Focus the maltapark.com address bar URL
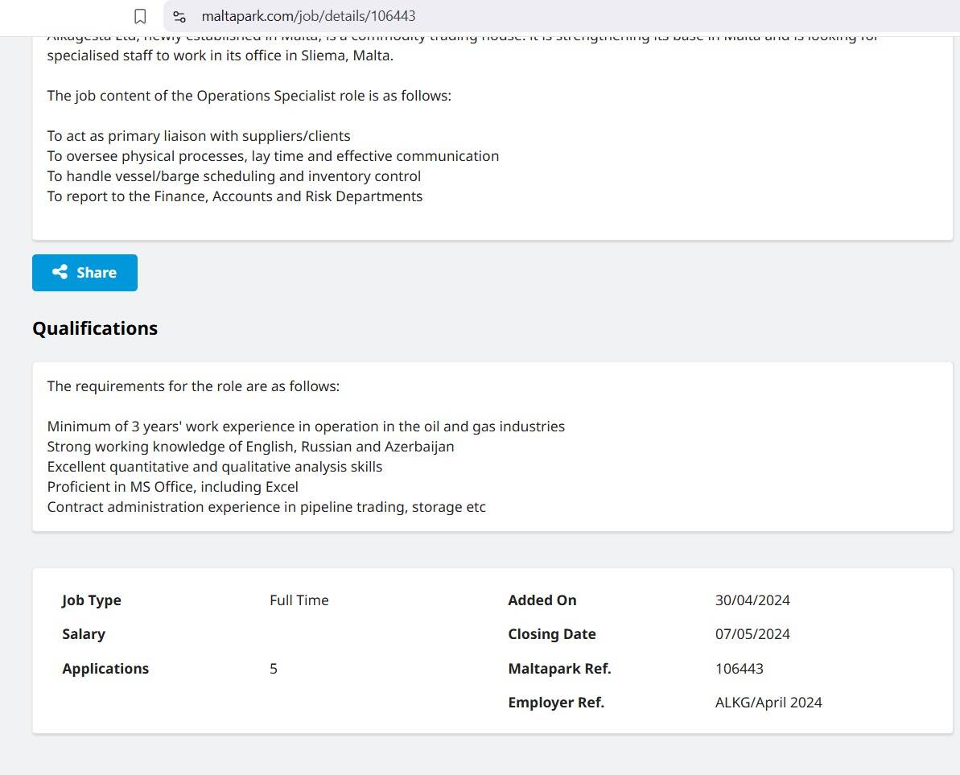The height and width of the screenshot is (775, 960). tap(308, 16)
